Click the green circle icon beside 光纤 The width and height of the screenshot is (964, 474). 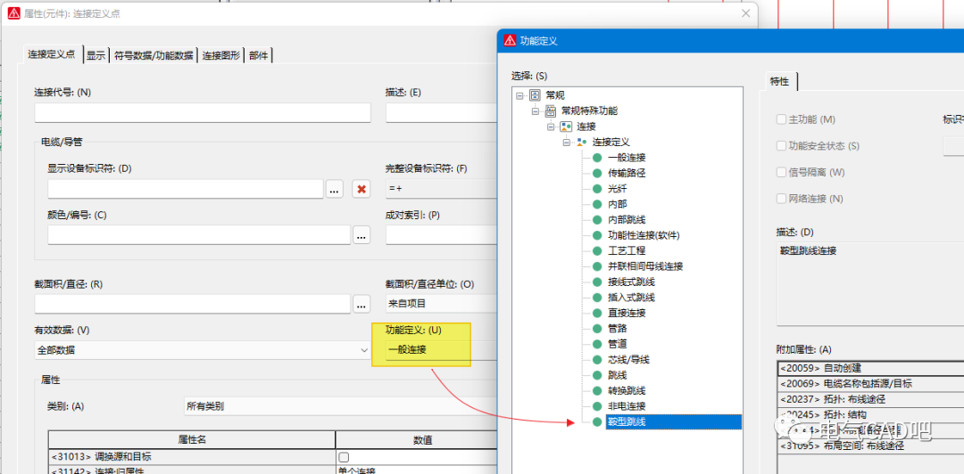pyautogui.click(x=596, y=189)
